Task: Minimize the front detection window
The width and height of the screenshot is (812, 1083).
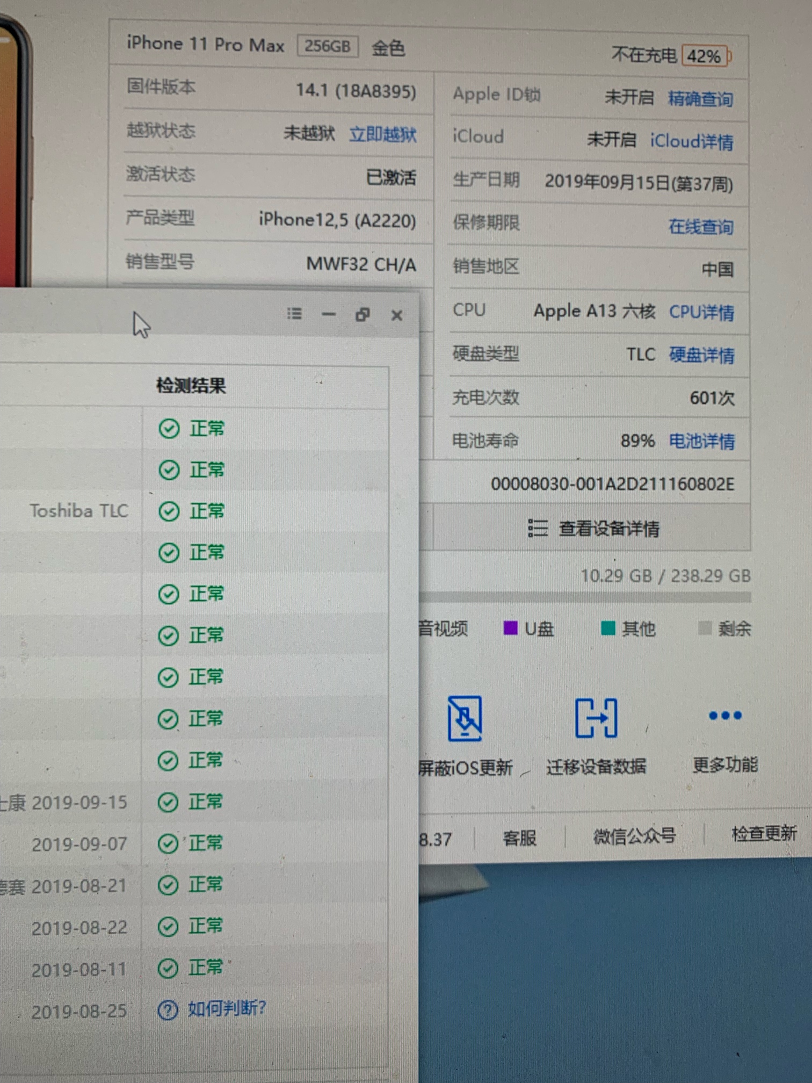Action: [x=329, y=314]
